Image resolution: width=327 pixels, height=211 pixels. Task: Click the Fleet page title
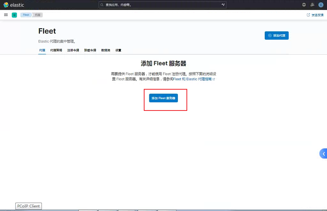(47, 31)
